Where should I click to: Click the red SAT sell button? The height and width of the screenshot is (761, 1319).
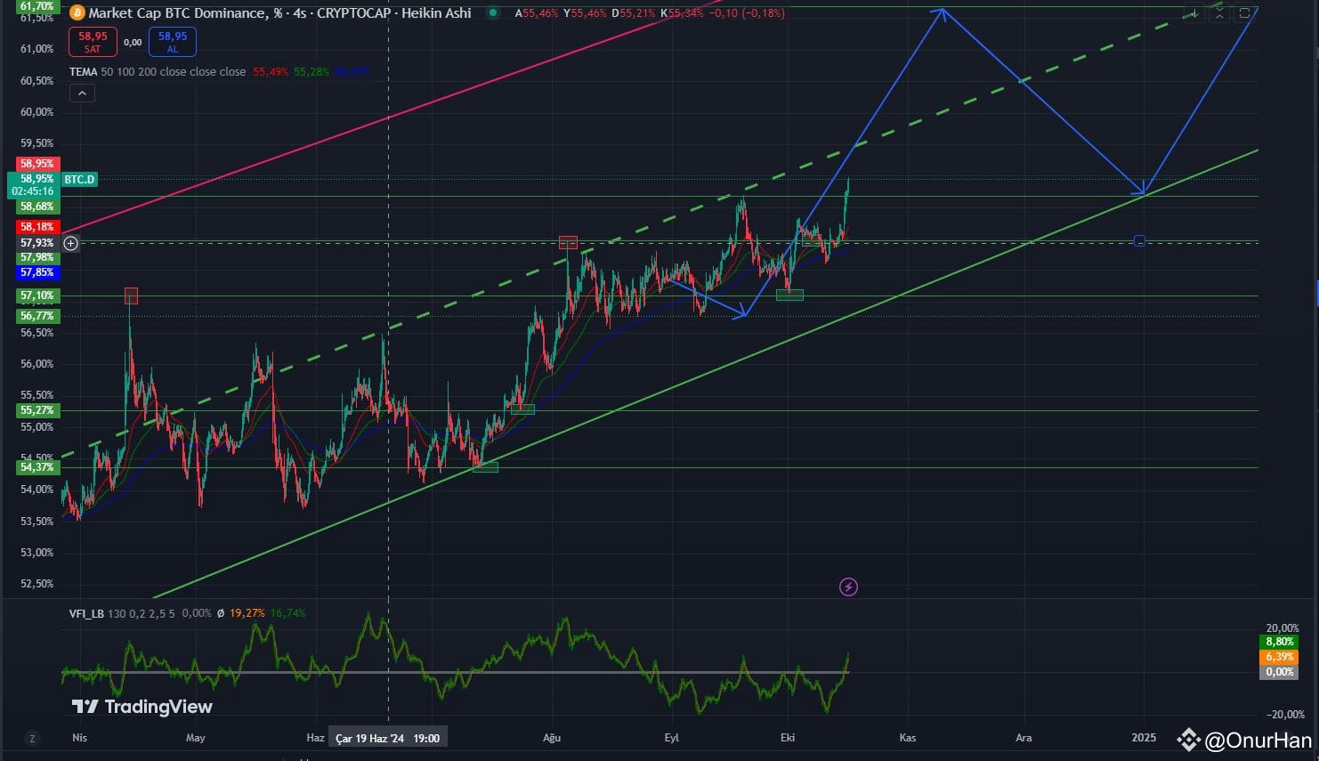point(93,41)
